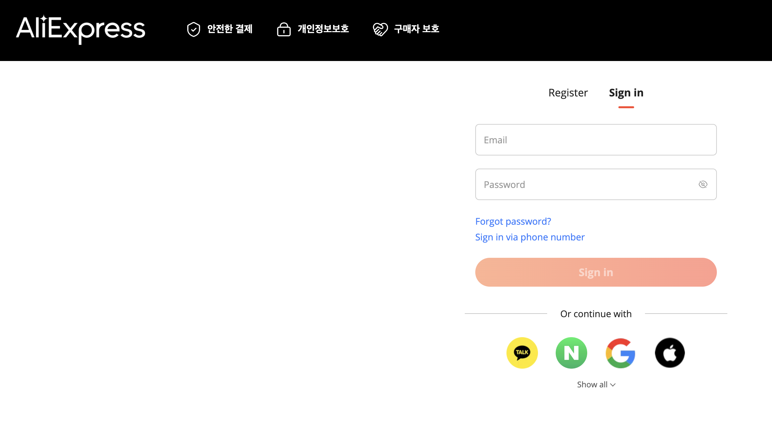Continue with KakaoTalk login icon
This screenshot has height=429, width=772.
click(522, 353)
